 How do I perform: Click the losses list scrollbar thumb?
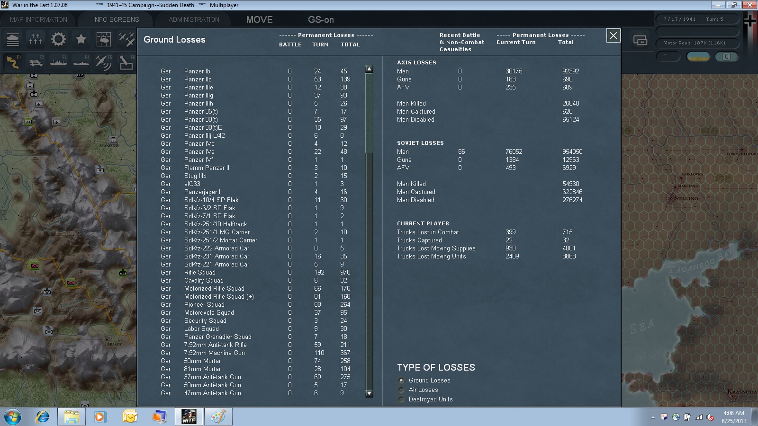(x=370, y=114)
